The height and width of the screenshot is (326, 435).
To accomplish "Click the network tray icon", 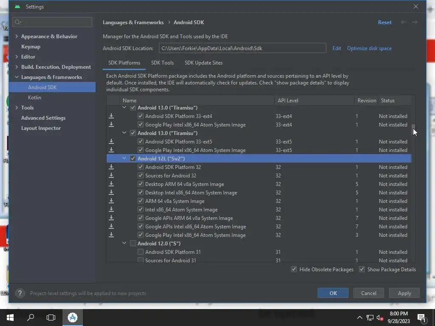I will click(370, 318).
